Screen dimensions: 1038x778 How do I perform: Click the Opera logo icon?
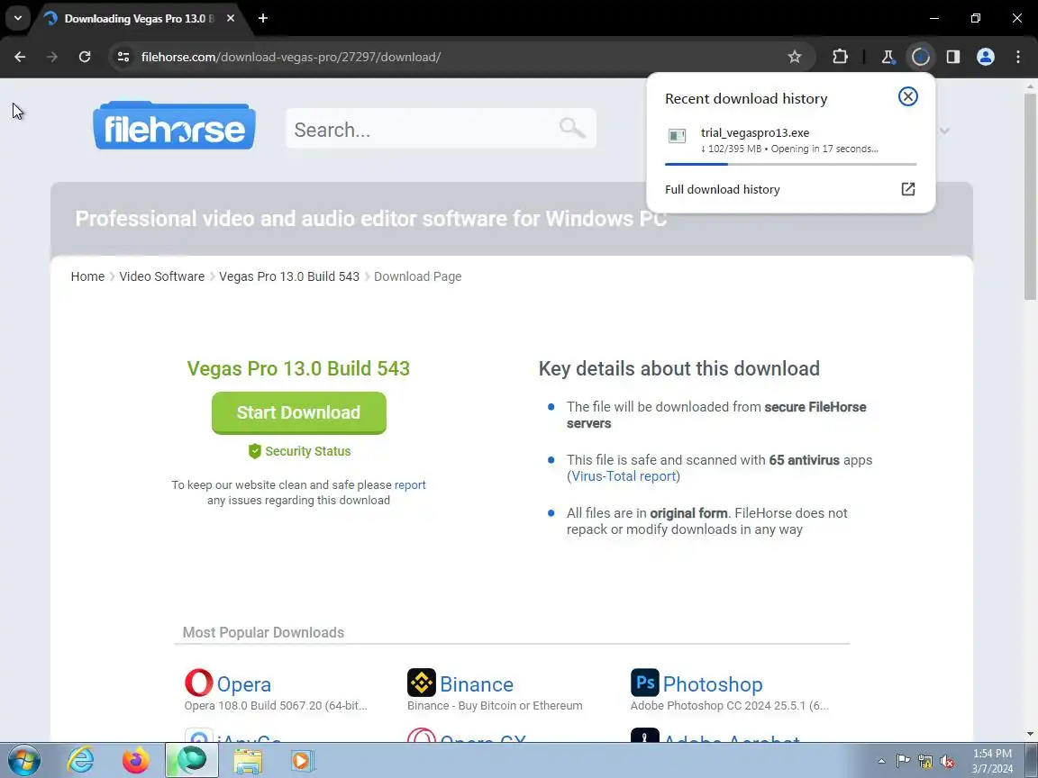point(198,683)
